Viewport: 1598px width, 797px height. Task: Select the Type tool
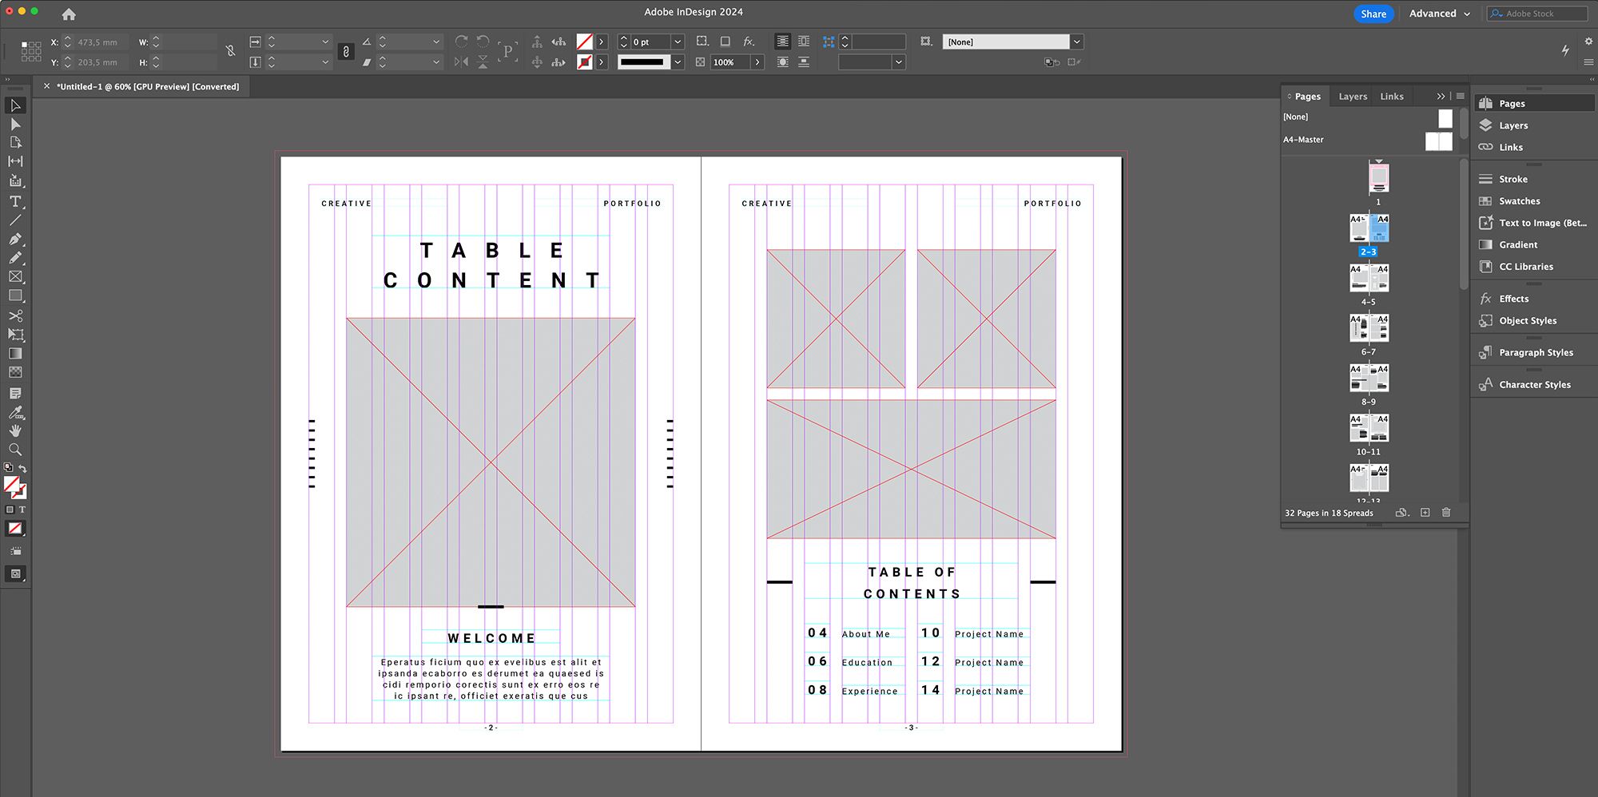(15, 201)
